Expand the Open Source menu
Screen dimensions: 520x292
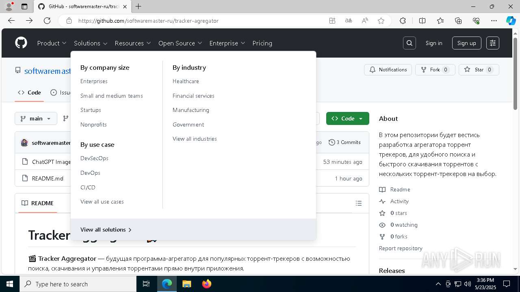(180, 43)
